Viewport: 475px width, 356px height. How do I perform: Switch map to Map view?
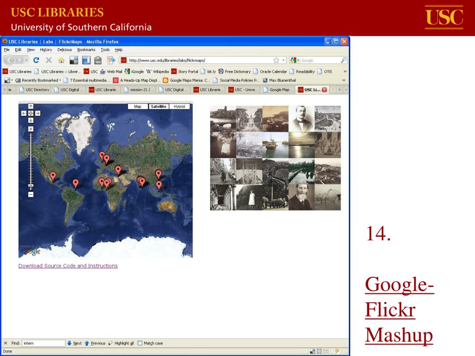coord(138,107)
